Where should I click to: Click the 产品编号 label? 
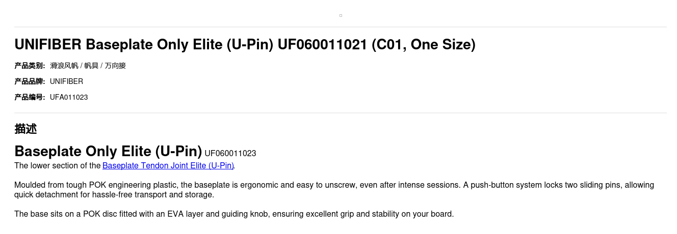click(30, 97)
